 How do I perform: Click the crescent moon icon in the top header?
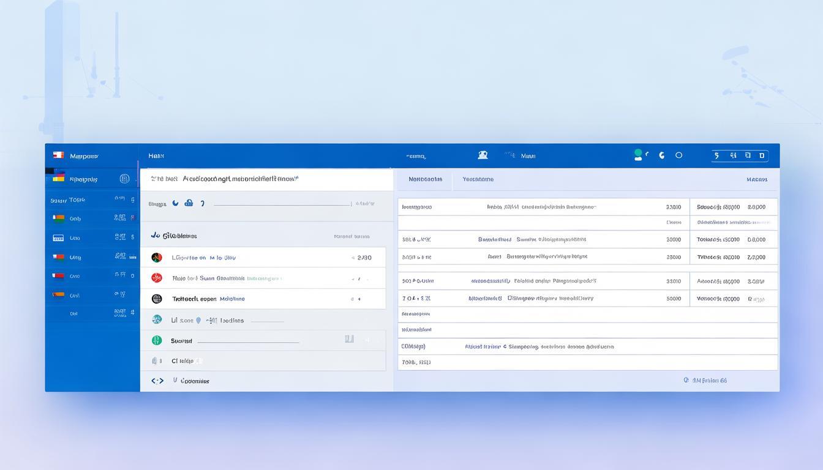pos(661,155)
